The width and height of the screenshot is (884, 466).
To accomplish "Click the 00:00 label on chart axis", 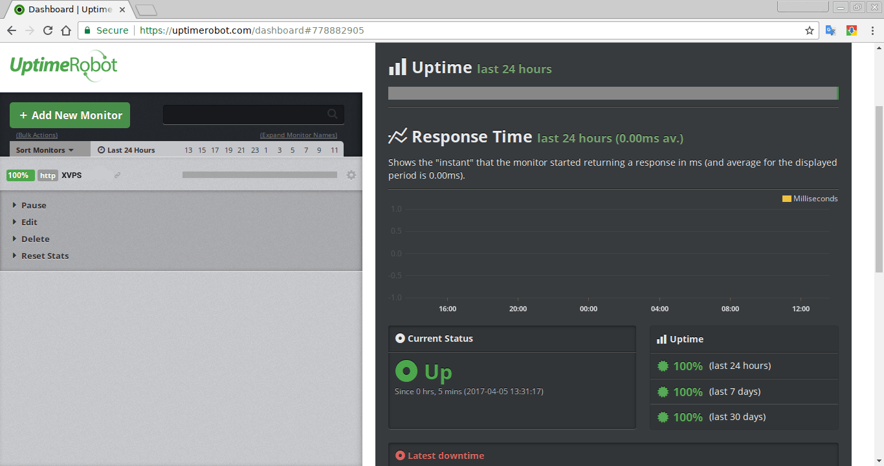I will 588,309.
